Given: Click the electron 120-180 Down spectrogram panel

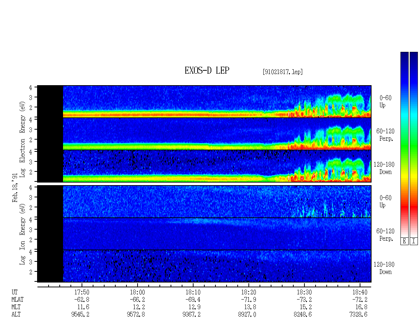Looking at the screenshot, I should (x=204, y=166).
